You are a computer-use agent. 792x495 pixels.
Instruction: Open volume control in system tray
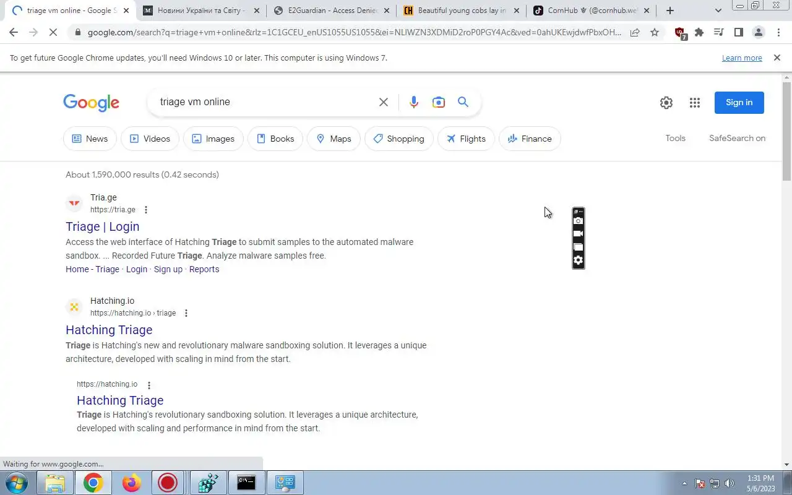pyautogui.click(x=730, y=483)
